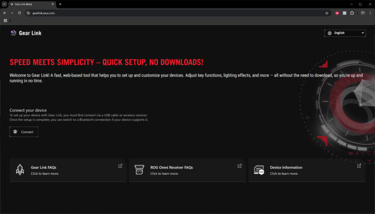Click the apps grid icon in bookmarks bar

(x=5, y=20)
